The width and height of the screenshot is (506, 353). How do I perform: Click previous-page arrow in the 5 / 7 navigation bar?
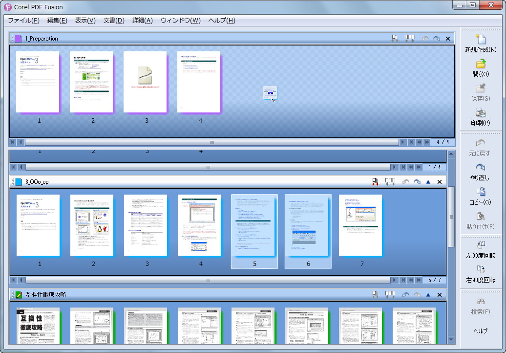click(21, 280)
